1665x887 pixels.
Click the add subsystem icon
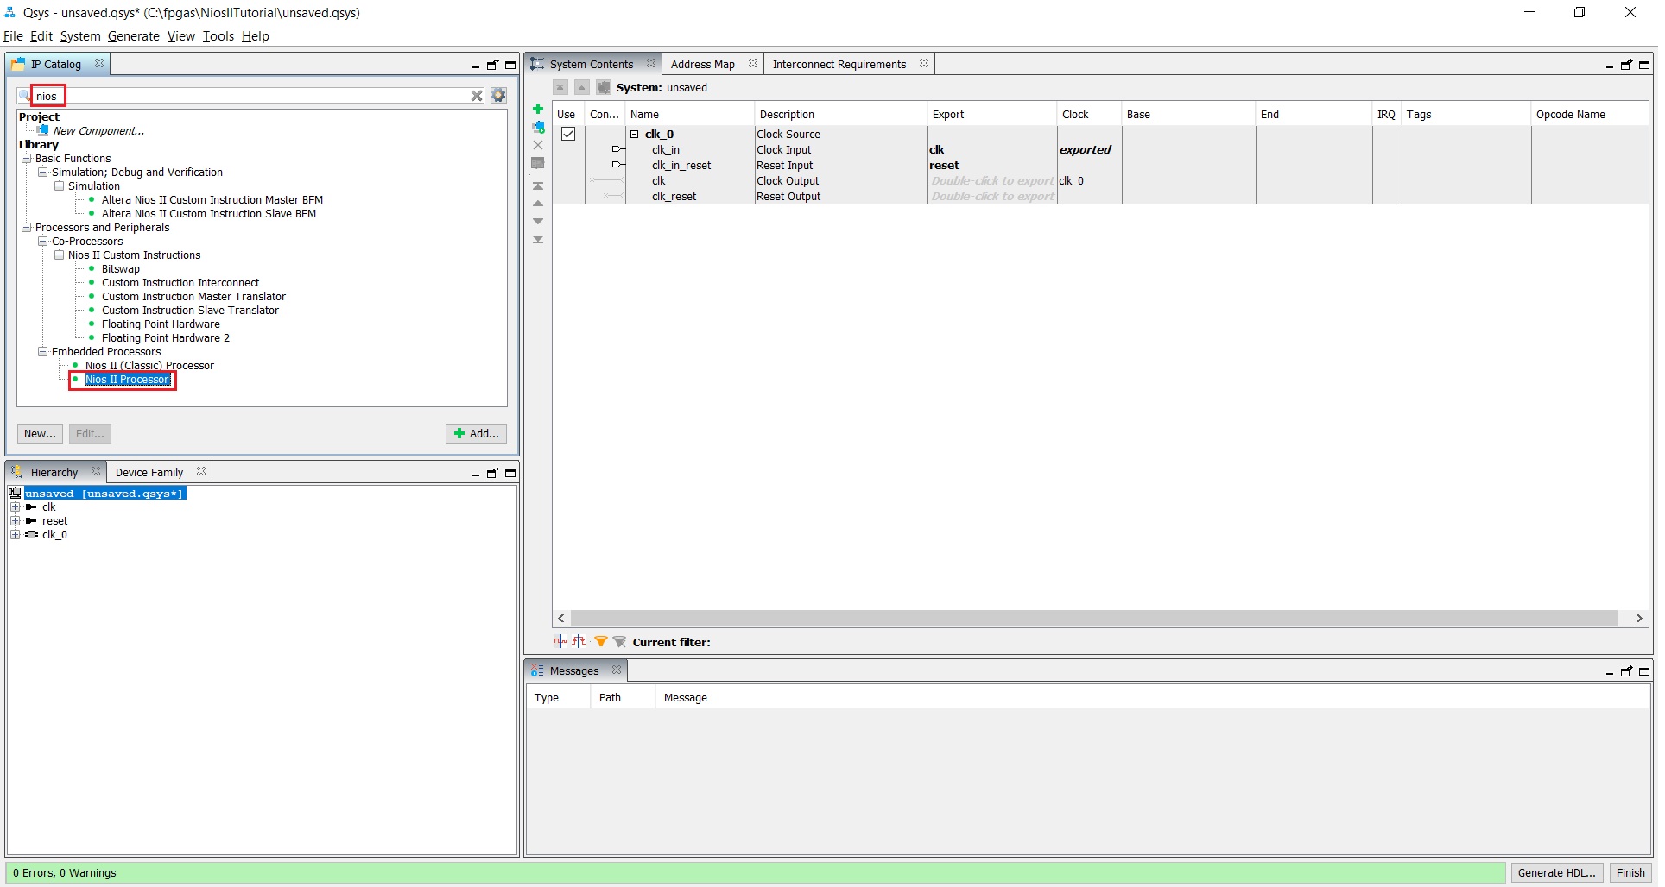(x=538, y=127)
